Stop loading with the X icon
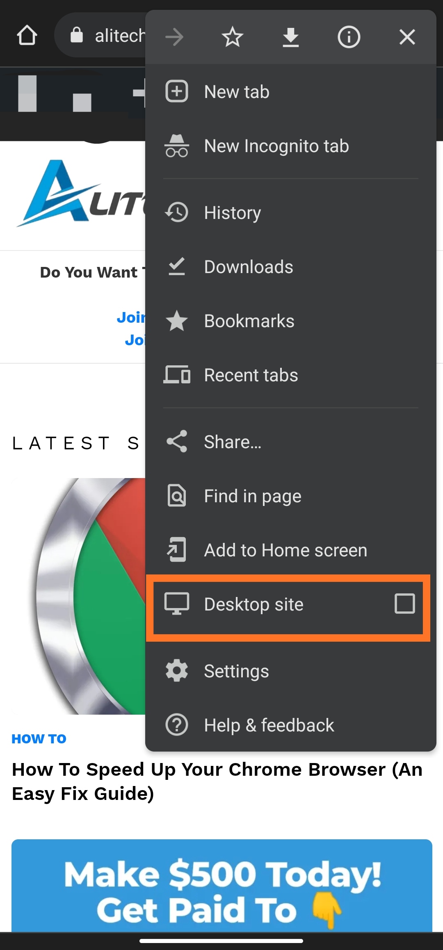 point(407,37)
